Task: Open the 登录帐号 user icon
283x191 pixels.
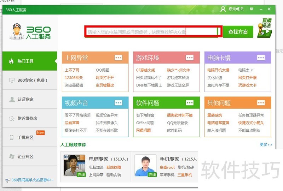Action: (223, 9)
